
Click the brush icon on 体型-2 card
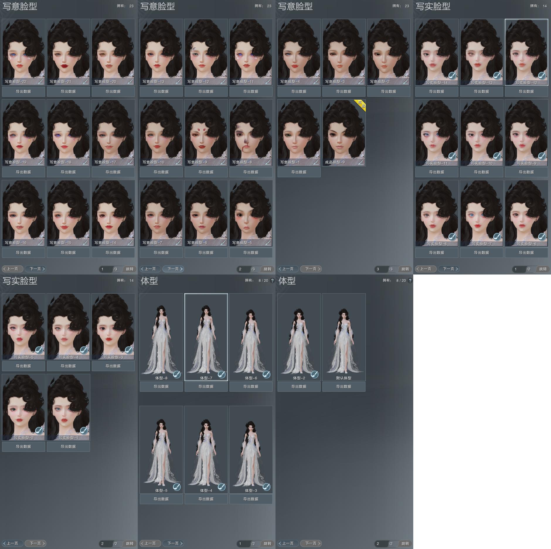314,374
